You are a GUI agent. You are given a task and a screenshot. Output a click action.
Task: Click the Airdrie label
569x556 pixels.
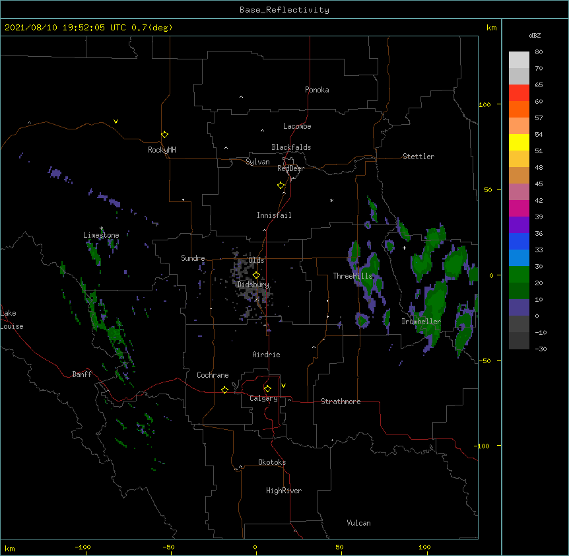click(x=267, y=355)
